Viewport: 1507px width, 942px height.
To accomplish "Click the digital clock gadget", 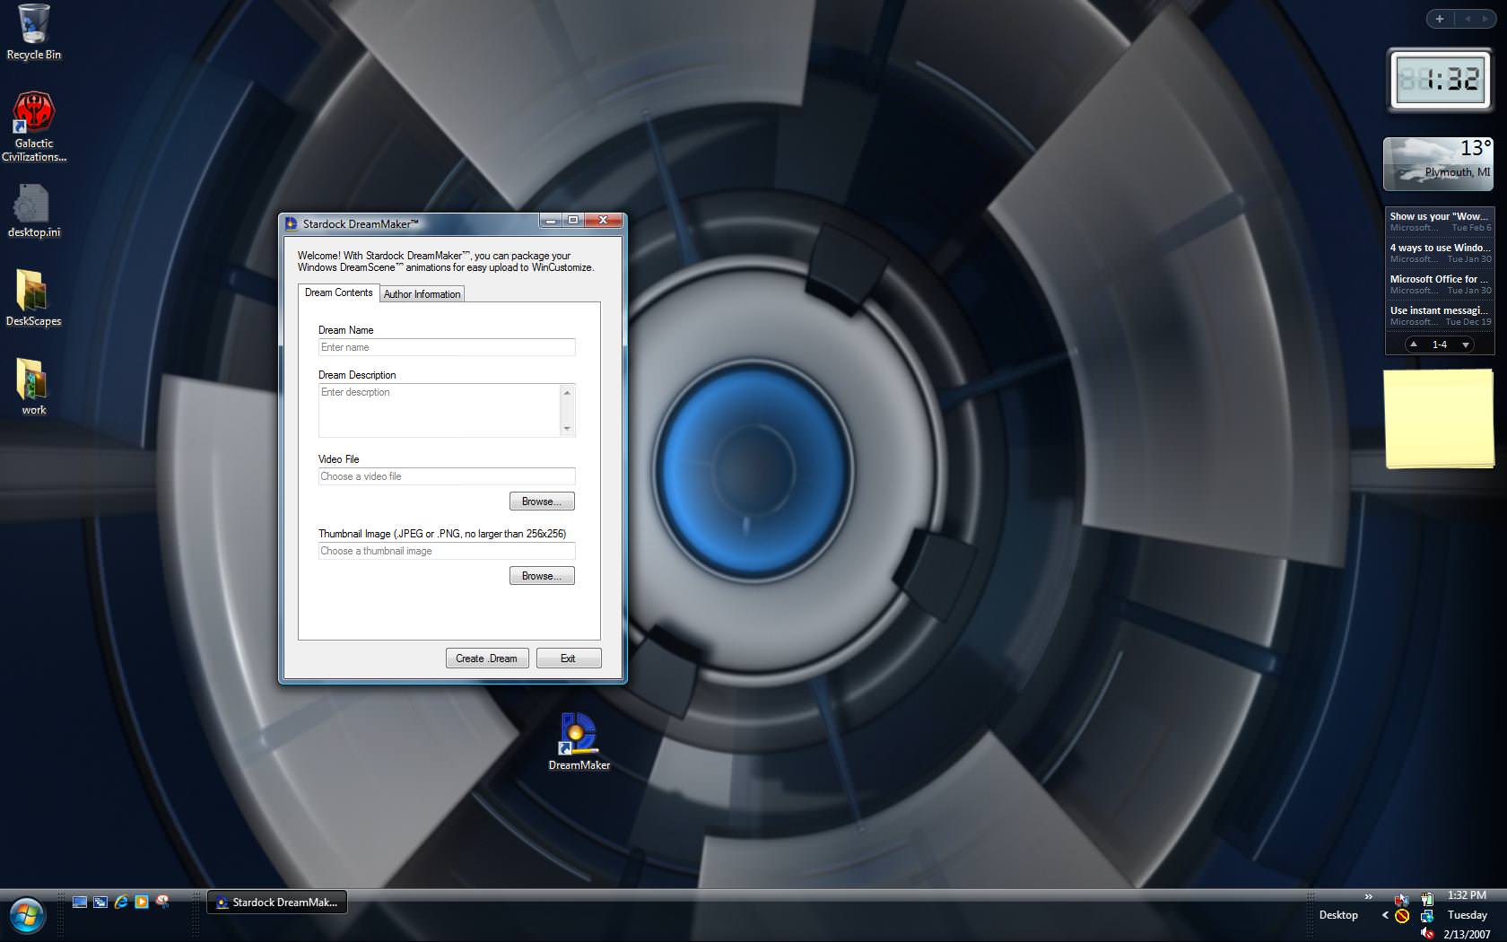I will click(1440, 80).
